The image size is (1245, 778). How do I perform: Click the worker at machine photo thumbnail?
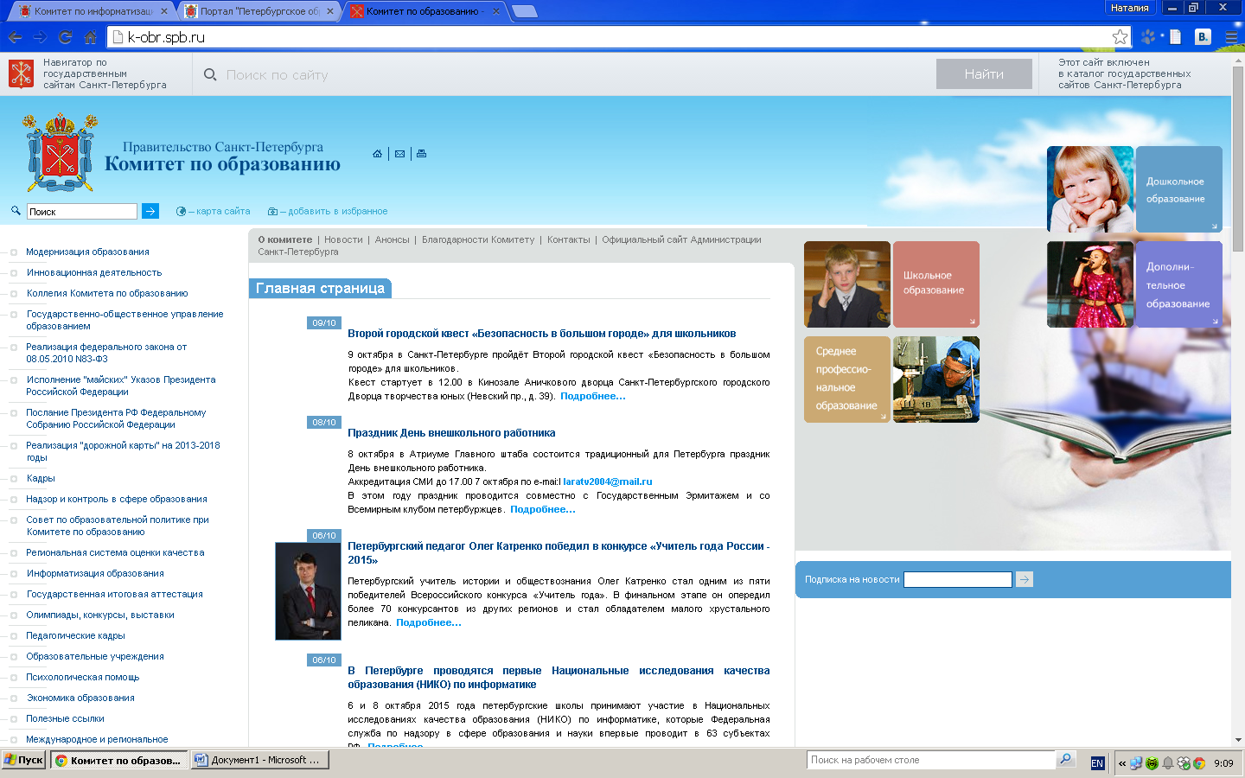click(x=936, y=379)
